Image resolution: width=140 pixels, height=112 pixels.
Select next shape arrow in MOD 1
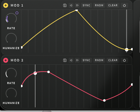(77, 6)
